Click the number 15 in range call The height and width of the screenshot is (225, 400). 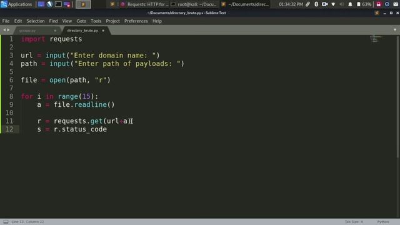[86, 96]
